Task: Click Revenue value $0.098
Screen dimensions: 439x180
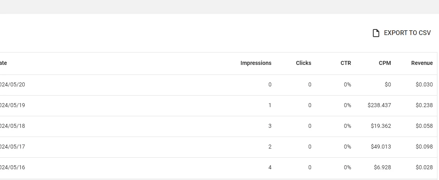Action: (x=424, y=147)
